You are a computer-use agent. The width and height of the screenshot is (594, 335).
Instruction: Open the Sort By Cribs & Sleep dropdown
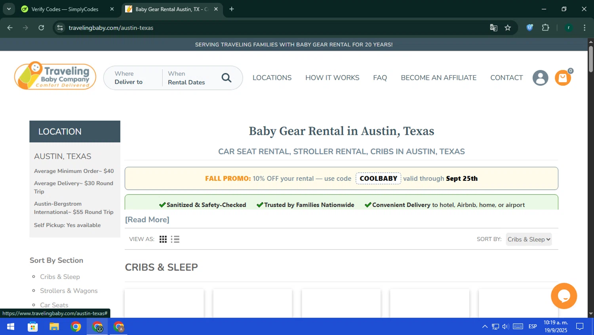coord(529,239)
